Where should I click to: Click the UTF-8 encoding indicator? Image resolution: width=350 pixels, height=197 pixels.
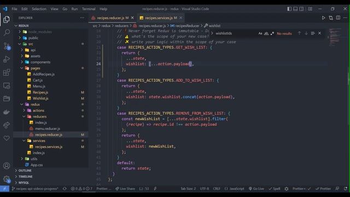[x=205, y=189]
